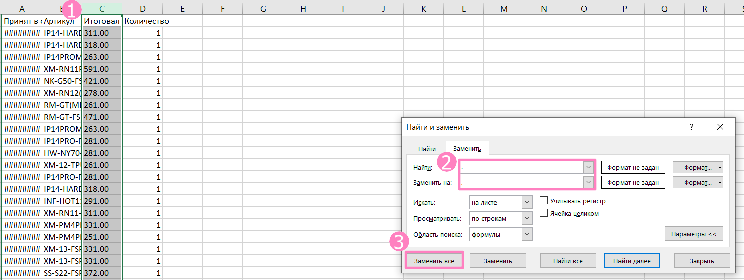
Task: Expand the 'Просматривать' dropdown showing 'по строкам'
Action: click(x=527, y=218)
